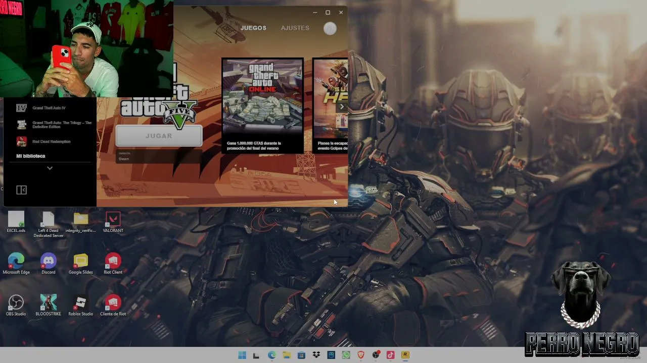Screen dimensions: 647x363
Task: Select the Google Slides desktop shortcut
Action: [81, 264]
